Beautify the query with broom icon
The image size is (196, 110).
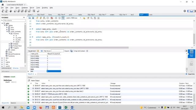[88, 18]
